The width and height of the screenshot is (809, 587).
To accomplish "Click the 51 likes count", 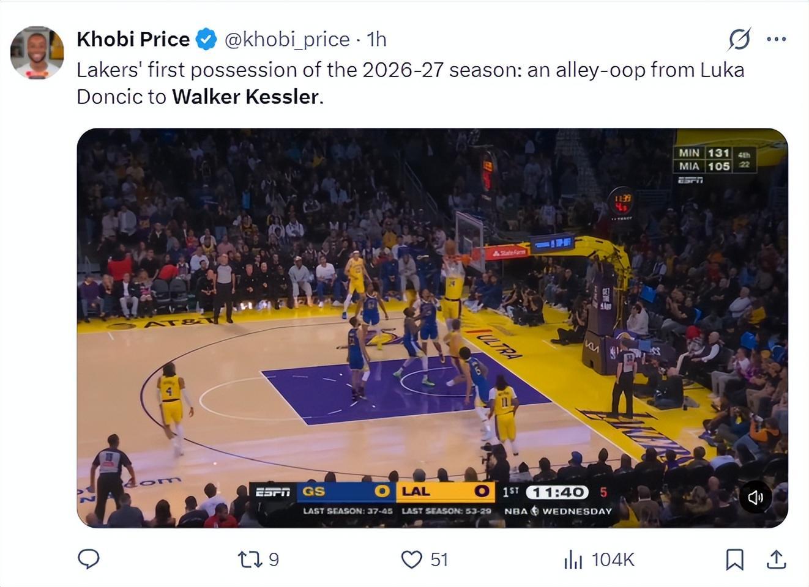I will pos(439,559).
